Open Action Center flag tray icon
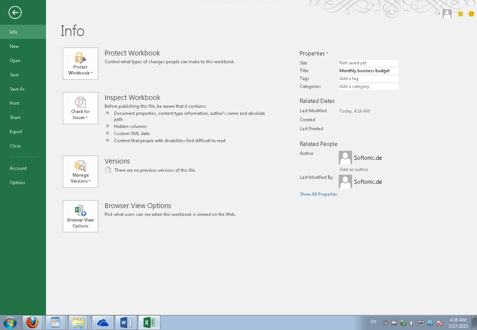Viewport: 477px width, 330px height. coord(439,323)
